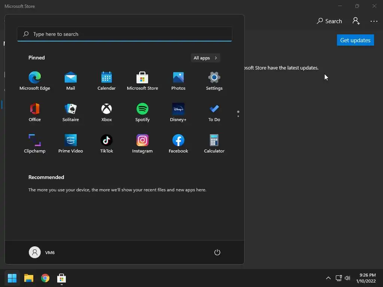Show hidden icons in system tray
The image size is (383, 287).
[328, 278]
